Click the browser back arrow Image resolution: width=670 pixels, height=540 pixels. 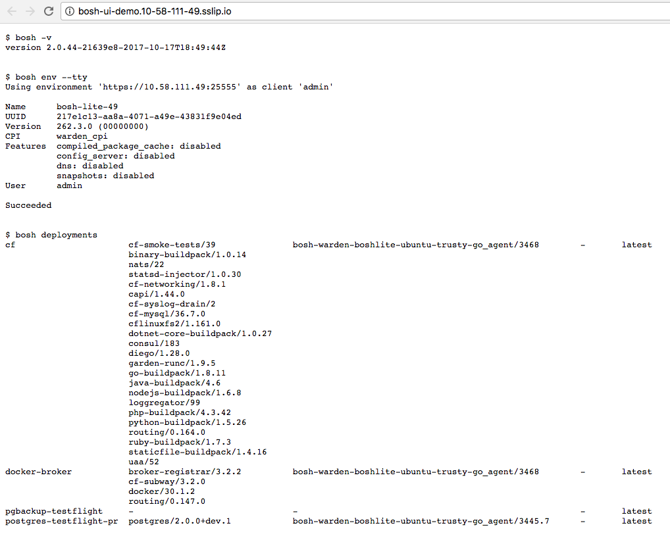coord(12,11)
